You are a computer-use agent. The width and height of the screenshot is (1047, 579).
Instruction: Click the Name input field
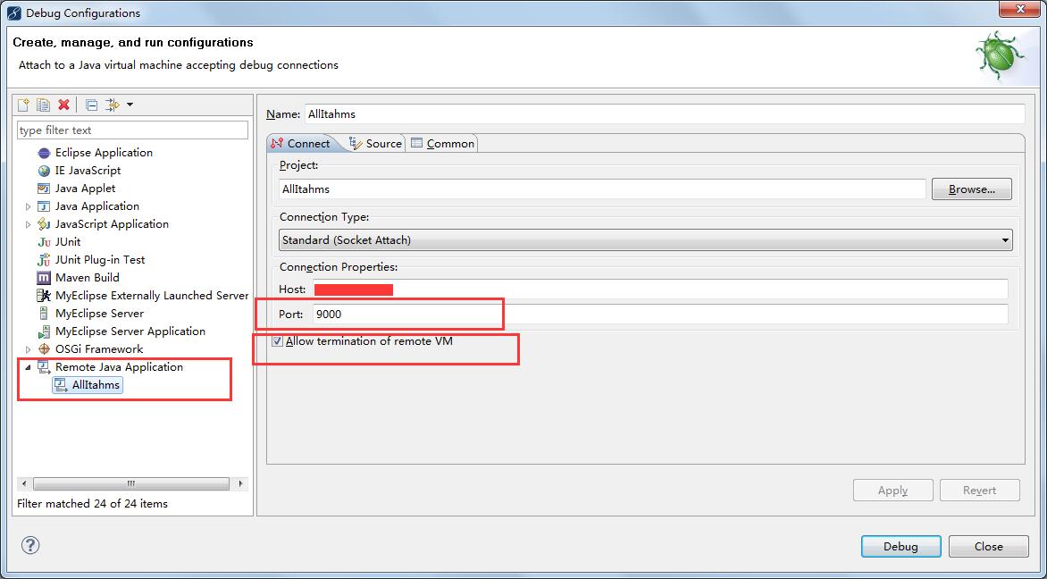[x=665, y=114]
